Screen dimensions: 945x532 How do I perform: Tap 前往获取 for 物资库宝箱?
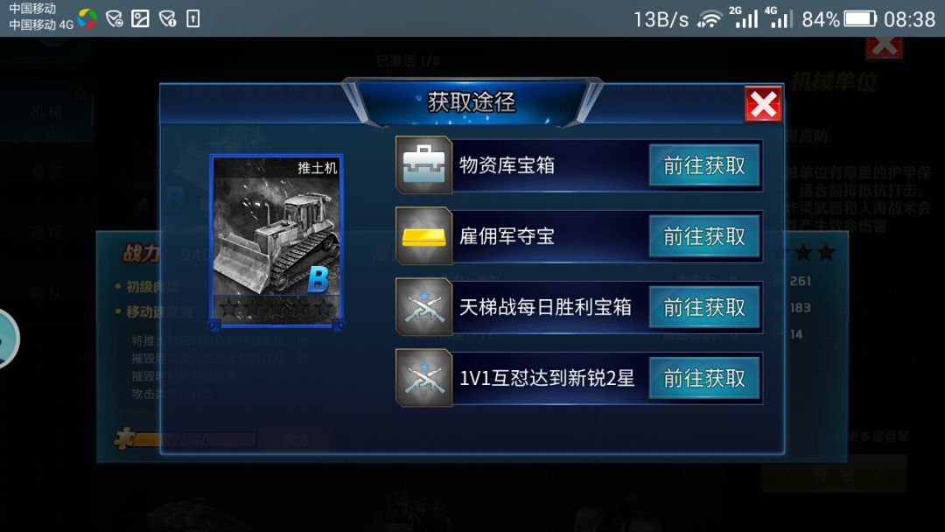(x=703, y=165)
